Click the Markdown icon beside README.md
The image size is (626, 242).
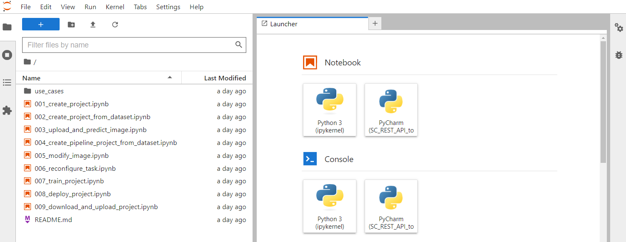pyautogui.click(x=28, y=220)
